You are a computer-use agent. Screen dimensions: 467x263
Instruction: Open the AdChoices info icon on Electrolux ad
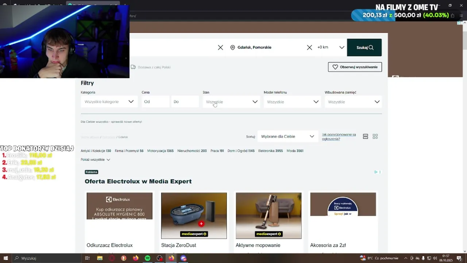coord(376,172)
